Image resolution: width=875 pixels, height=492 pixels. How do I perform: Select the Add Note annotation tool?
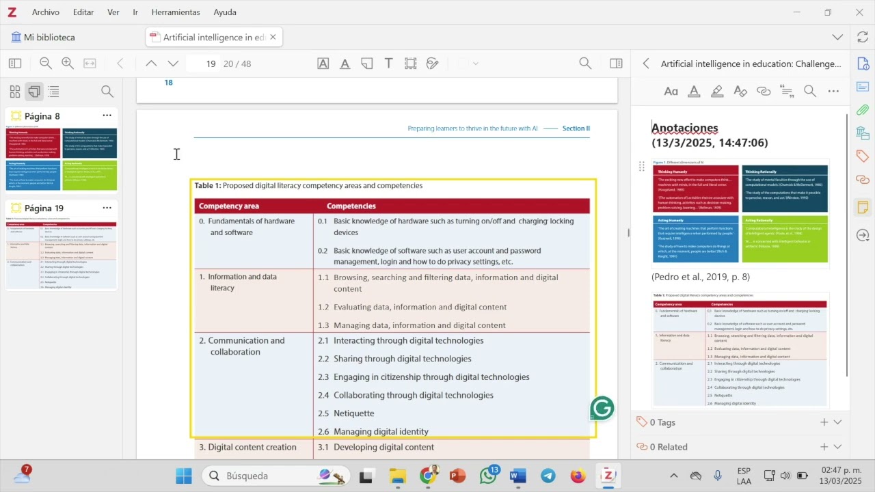click(x=367, y=64)
